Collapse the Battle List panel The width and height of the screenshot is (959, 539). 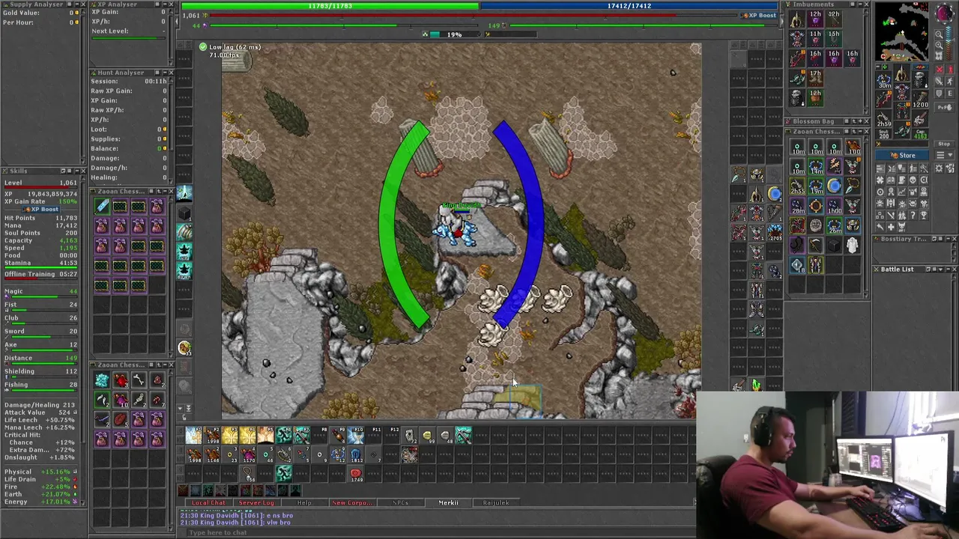949,269
